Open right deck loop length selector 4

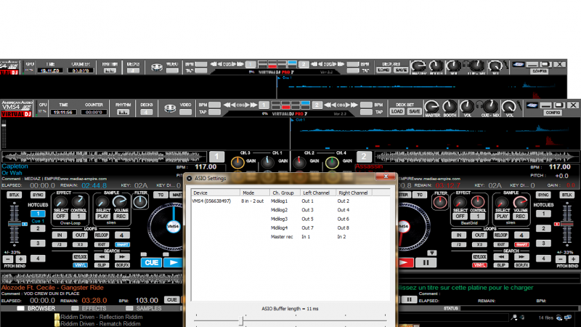(x=521, y=235)
